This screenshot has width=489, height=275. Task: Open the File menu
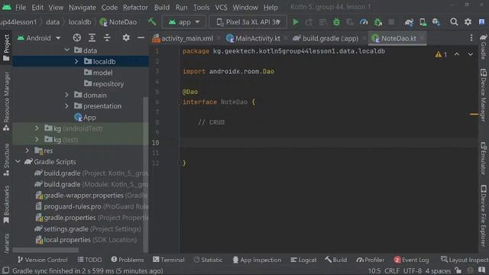21,7
